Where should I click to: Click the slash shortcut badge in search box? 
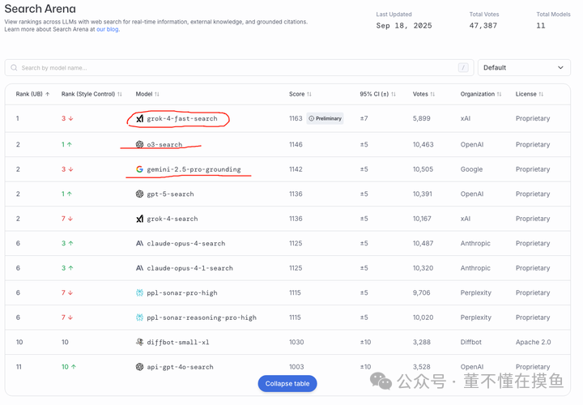(x=463, y=68)
